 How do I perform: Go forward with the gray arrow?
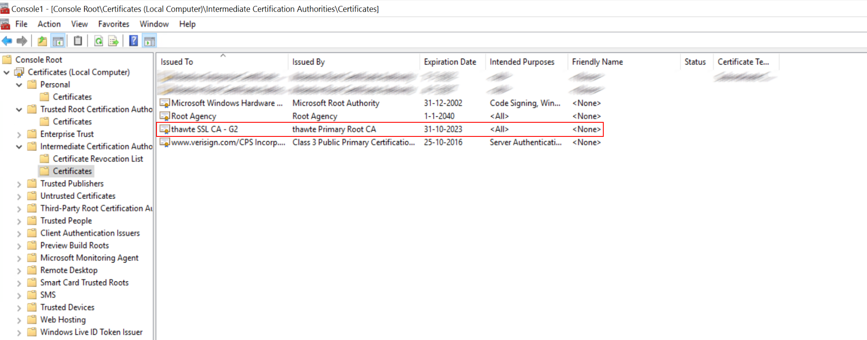click(x=22, y=41)
